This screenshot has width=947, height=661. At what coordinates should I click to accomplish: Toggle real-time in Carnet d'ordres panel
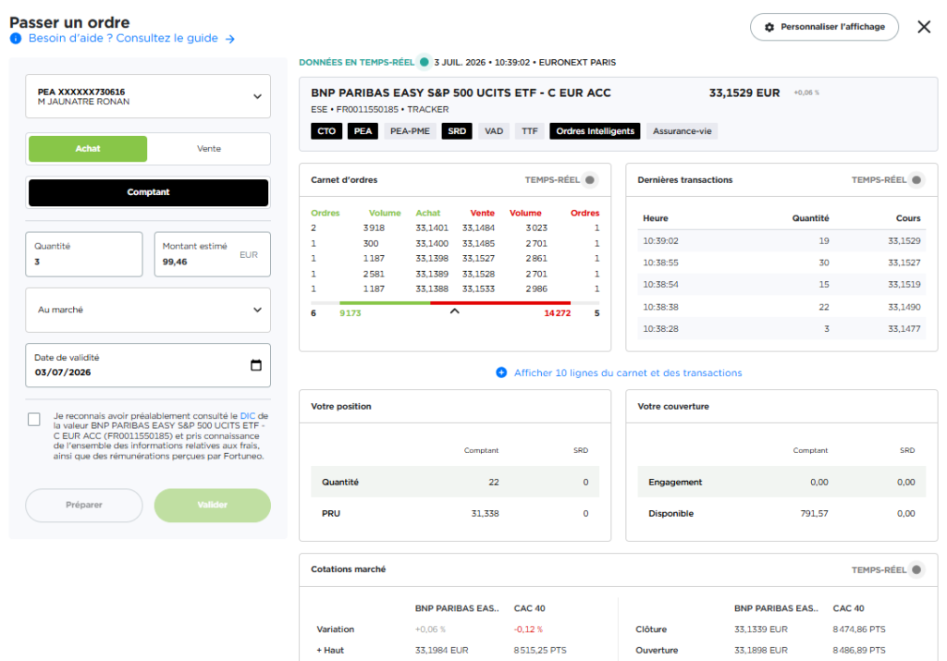coord(589,180)
